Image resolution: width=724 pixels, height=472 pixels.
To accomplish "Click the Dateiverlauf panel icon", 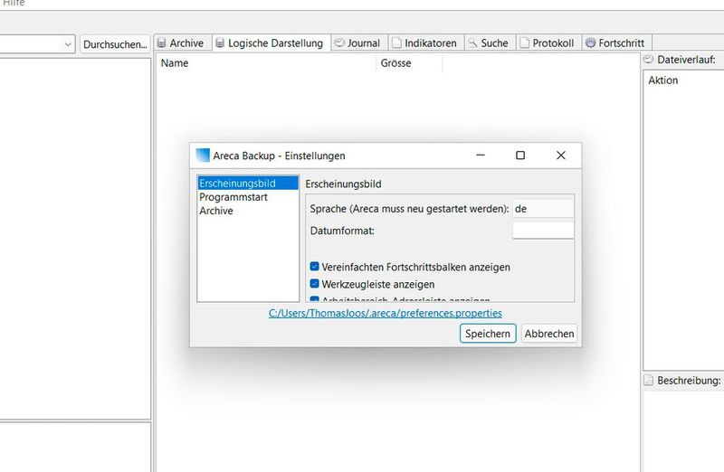I will pyautogui.click(x=649, y=59).
